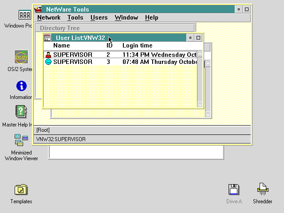Viewport: 284px width, 213px height.
Task: Select the Windows Programs desktop icon
Action: (x=25, y=15)
